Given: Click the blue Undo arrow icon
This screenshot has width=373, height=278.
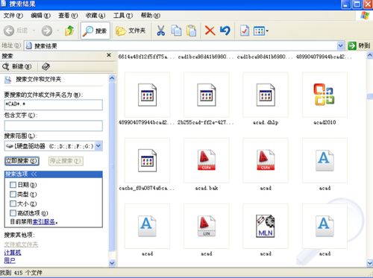Looking at the screenshot, I should [225, 31].
